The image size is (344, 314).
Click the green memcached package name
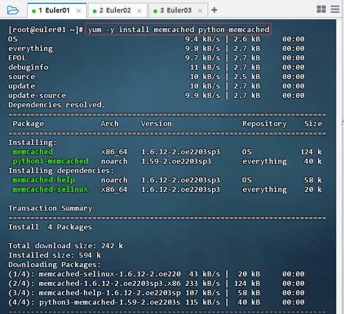pos(33,151)
